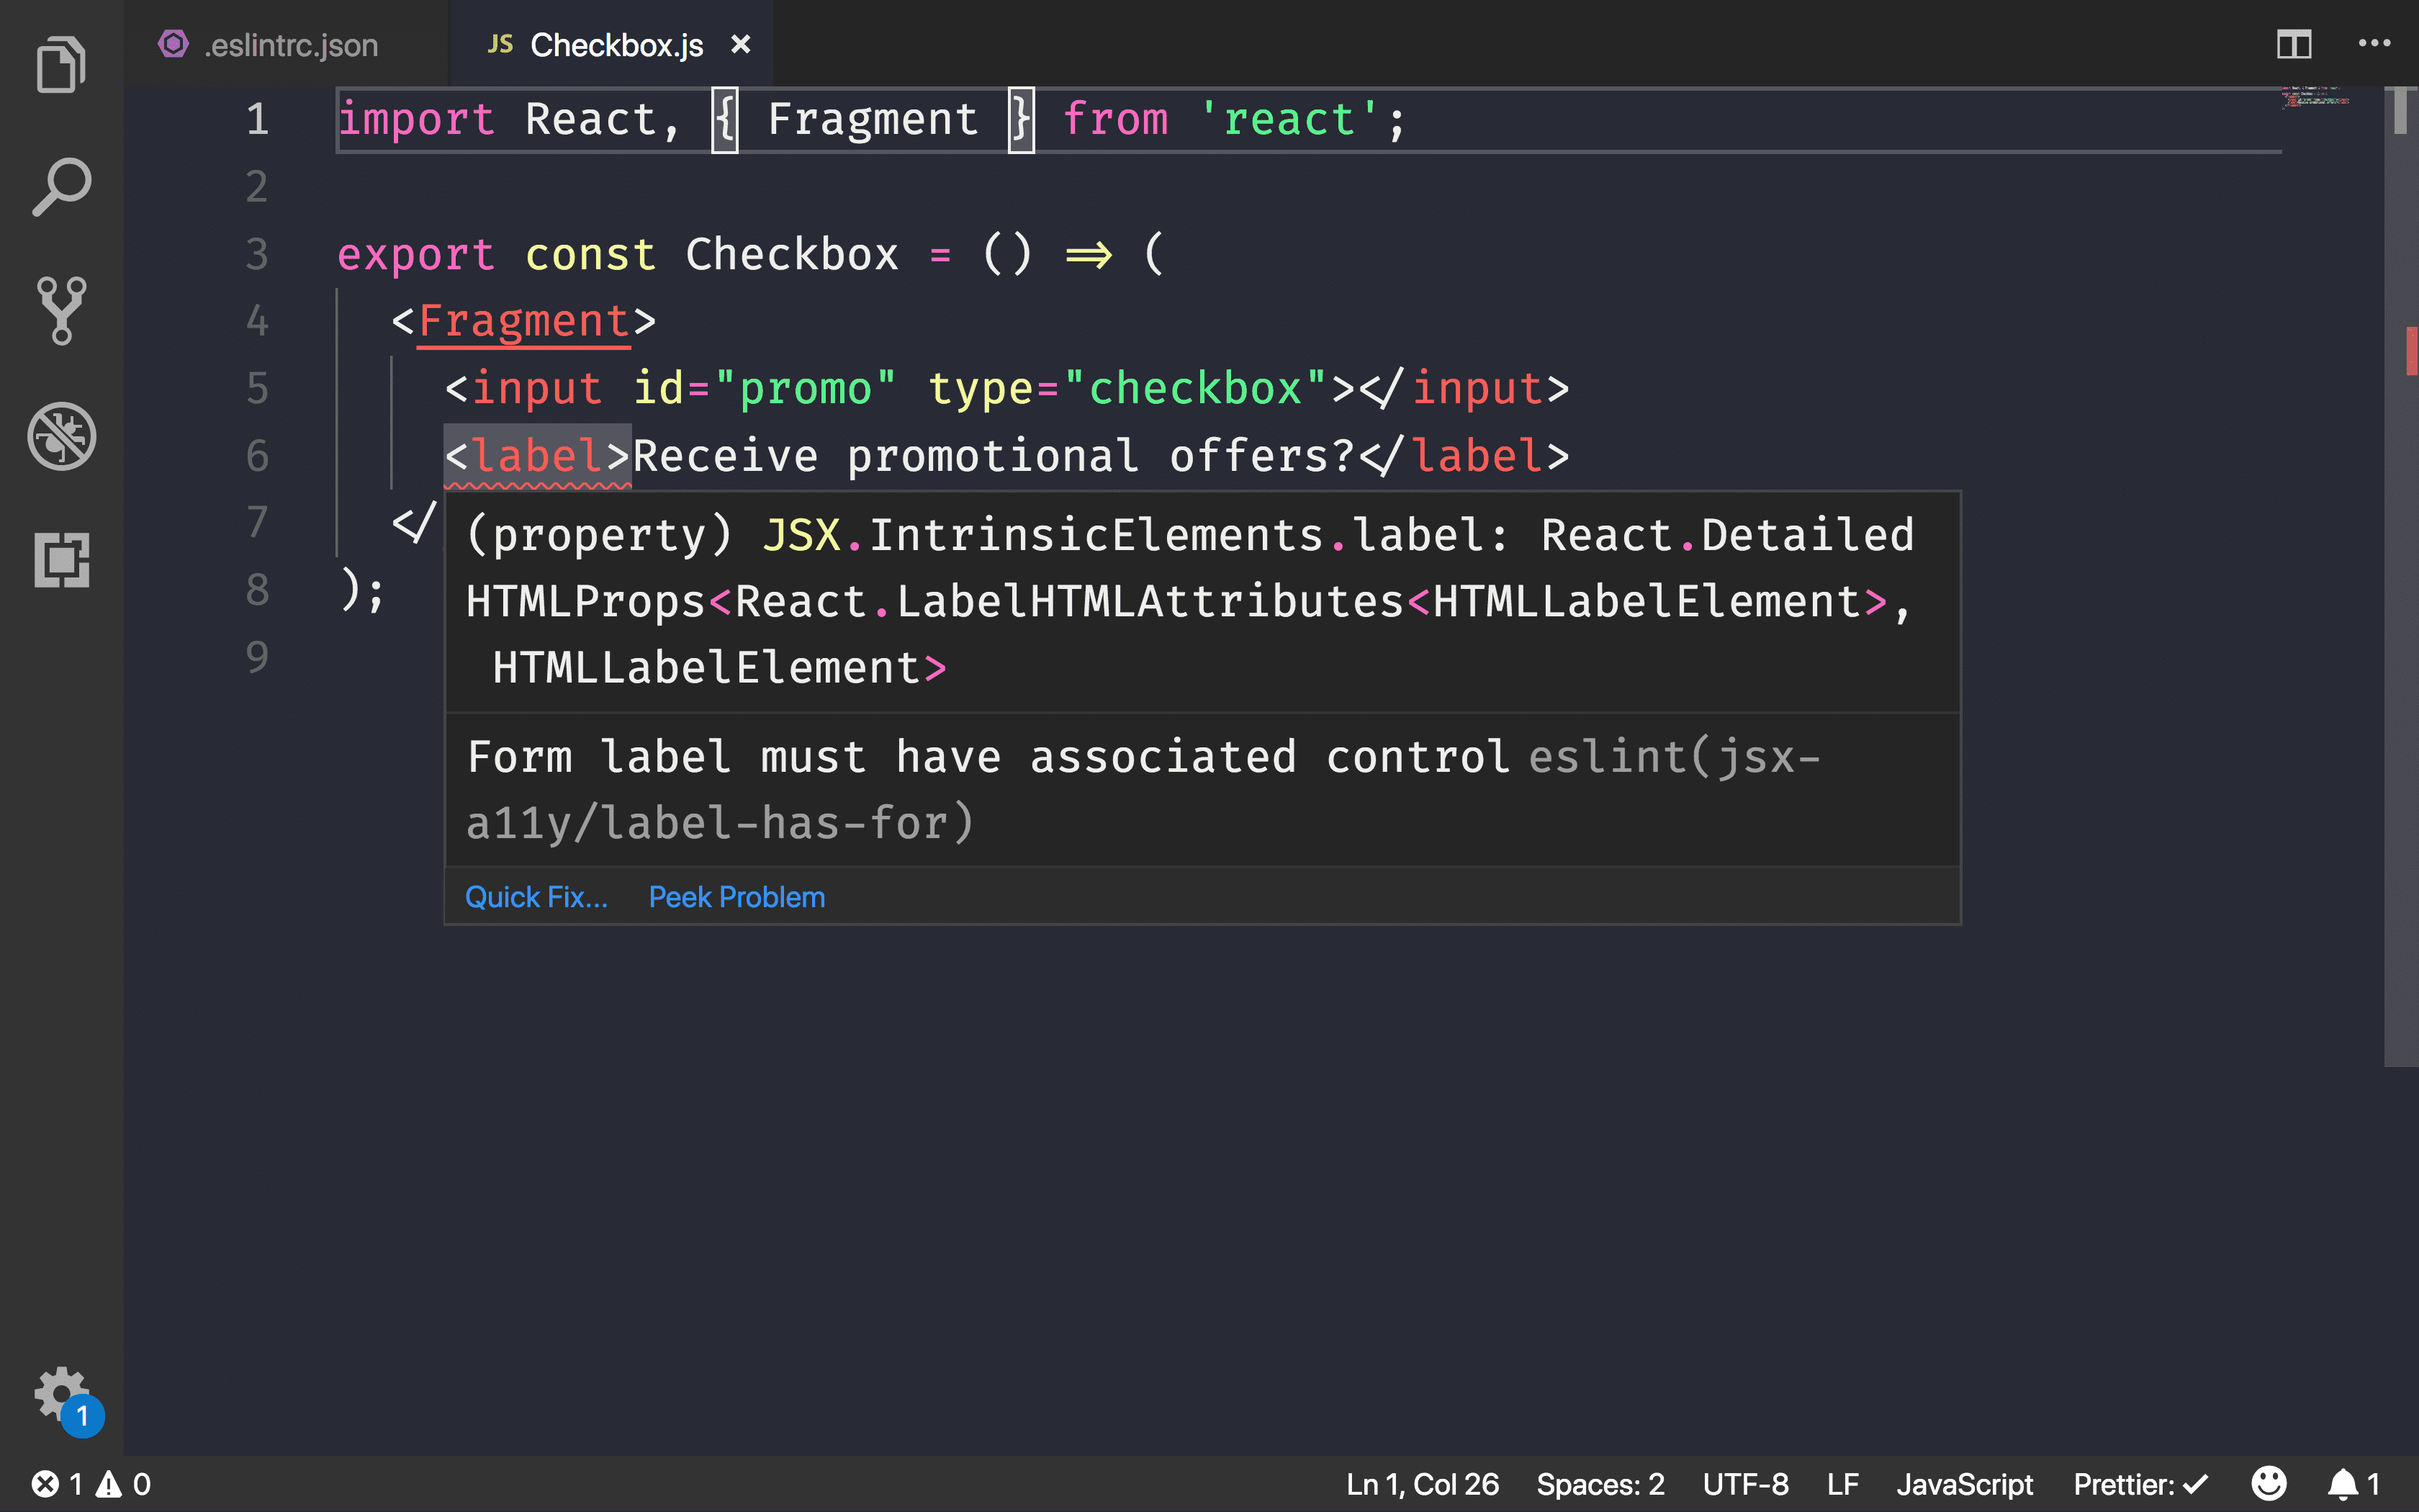Click the Quick Fix... link
Viewport: 2419px width, 1512px height.
(x=535, y=896)
